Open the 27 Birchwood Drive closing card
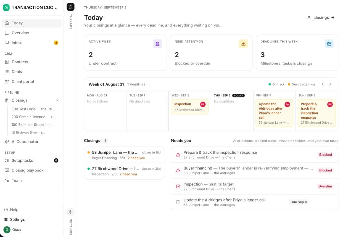The image size is (343, 237). click(x=124, y=171)
